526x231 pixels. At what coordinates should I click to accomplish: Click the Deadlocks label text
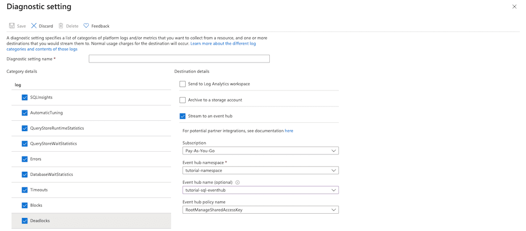tap(40, 220)
